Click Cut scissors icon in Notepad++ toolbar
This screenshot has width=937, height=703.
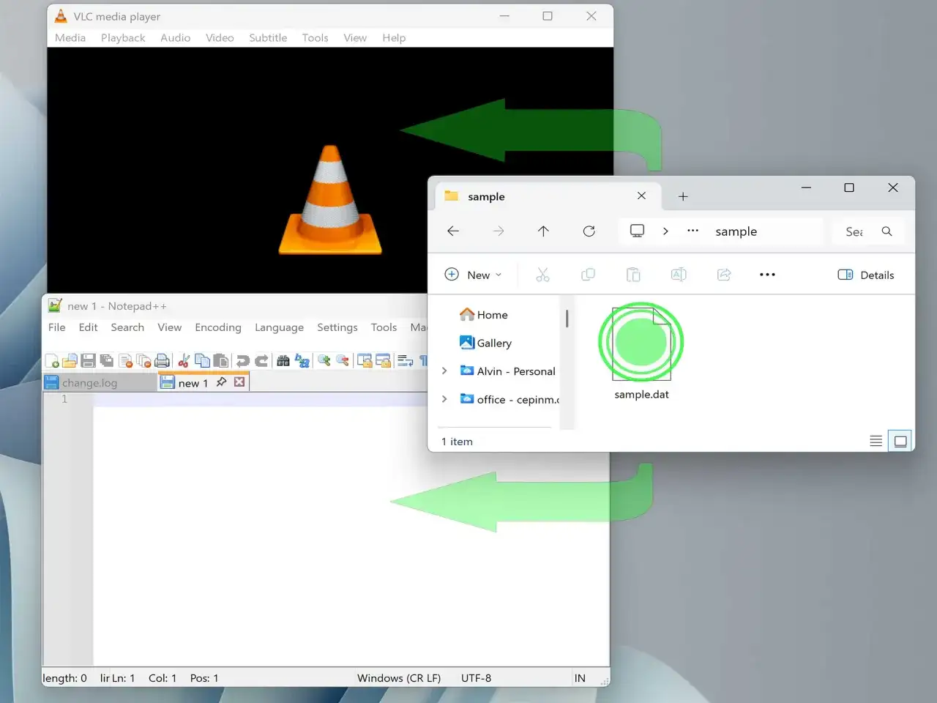point(184,360)
